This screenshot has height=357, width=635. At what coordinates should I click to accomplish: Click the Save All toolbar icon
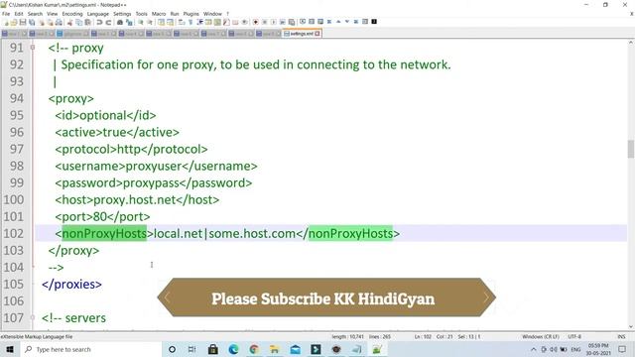click(32, 22)
